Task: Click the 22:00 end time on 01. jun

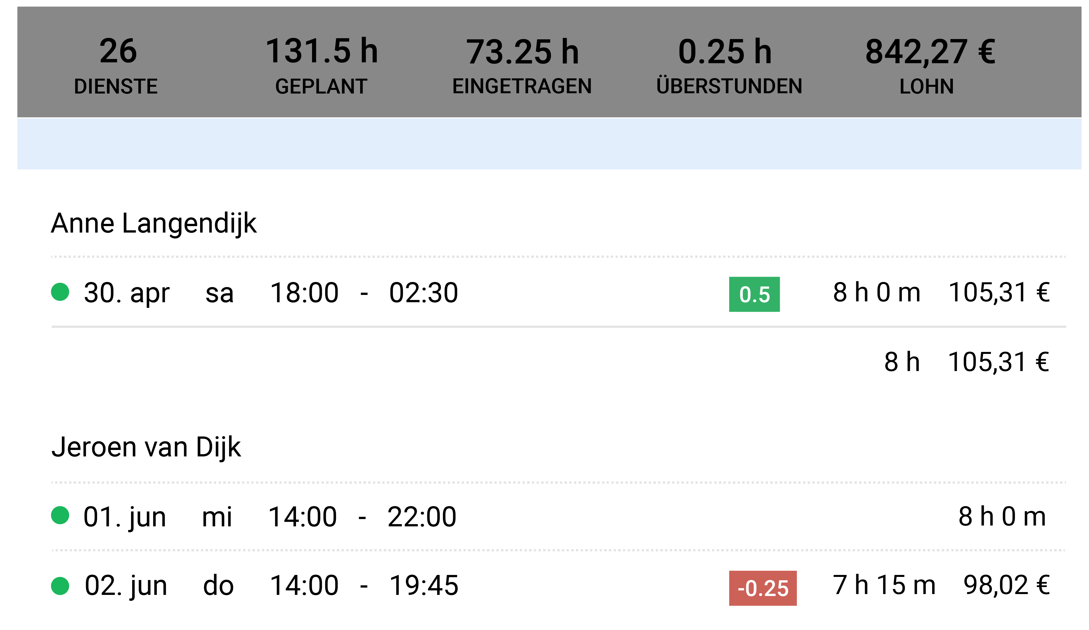Action: point(422,517)
